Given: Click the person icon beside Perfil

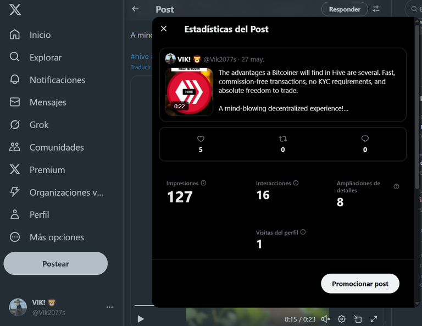Looking at the screenshot, I should (14, 214).
